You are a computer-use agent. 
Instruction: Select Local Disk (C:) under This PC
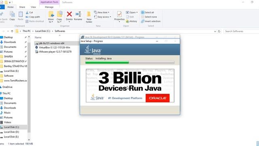point(11,127)
